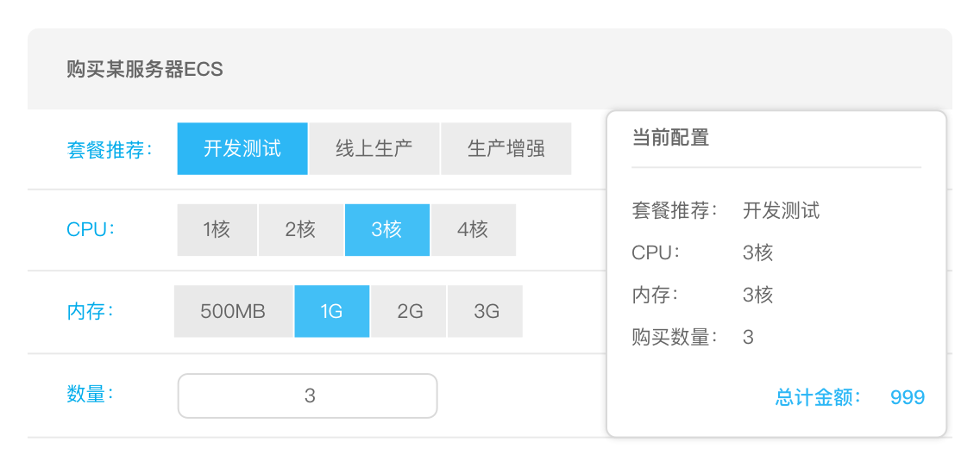
Task: Click 购买数量 value in the config panel
Action: 748,337
